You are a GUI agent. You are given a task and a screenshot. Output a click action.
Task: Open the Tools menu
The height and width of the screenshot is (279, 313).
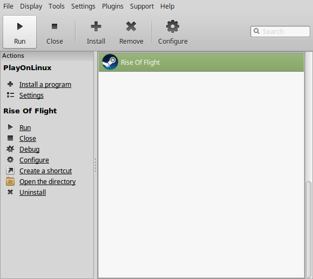click(x=57, y=6)
